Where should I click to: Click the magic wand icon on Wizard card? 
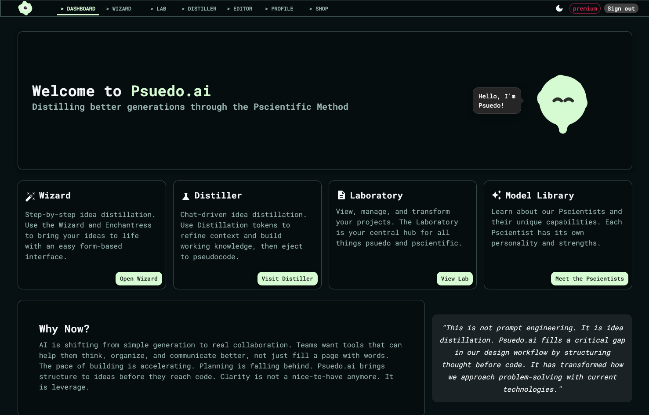tap(30, 196)
